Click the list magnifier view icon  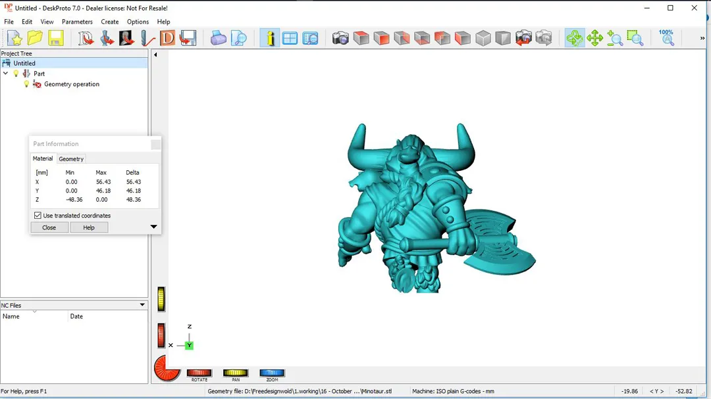click(311, 38)
